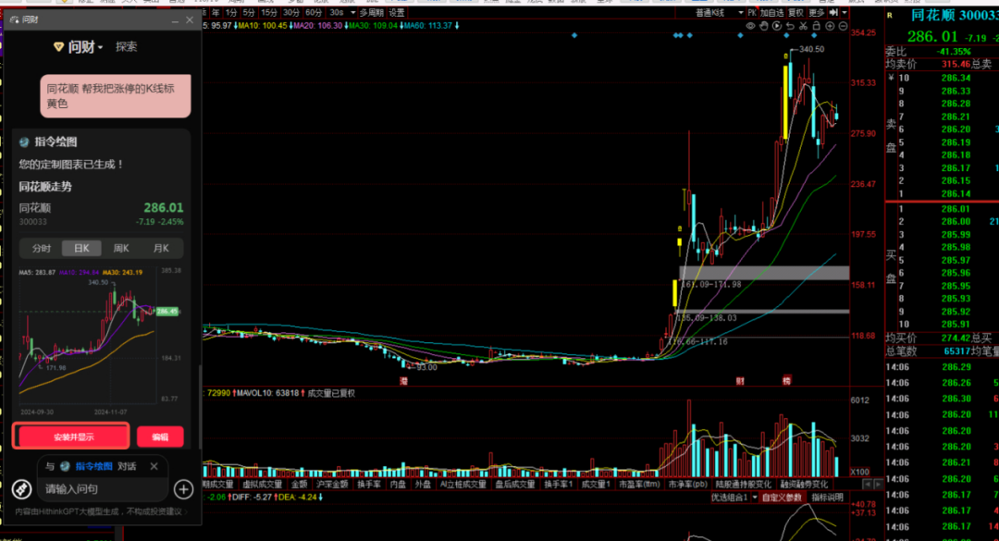Select the hand pan tool icon
This screenshot has width=999, height=541.
764,26
